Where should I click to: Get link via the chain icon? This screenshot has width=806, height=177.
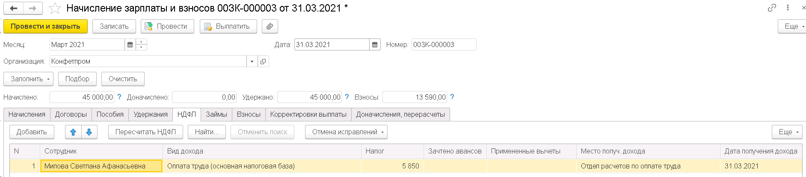point(772,8)
